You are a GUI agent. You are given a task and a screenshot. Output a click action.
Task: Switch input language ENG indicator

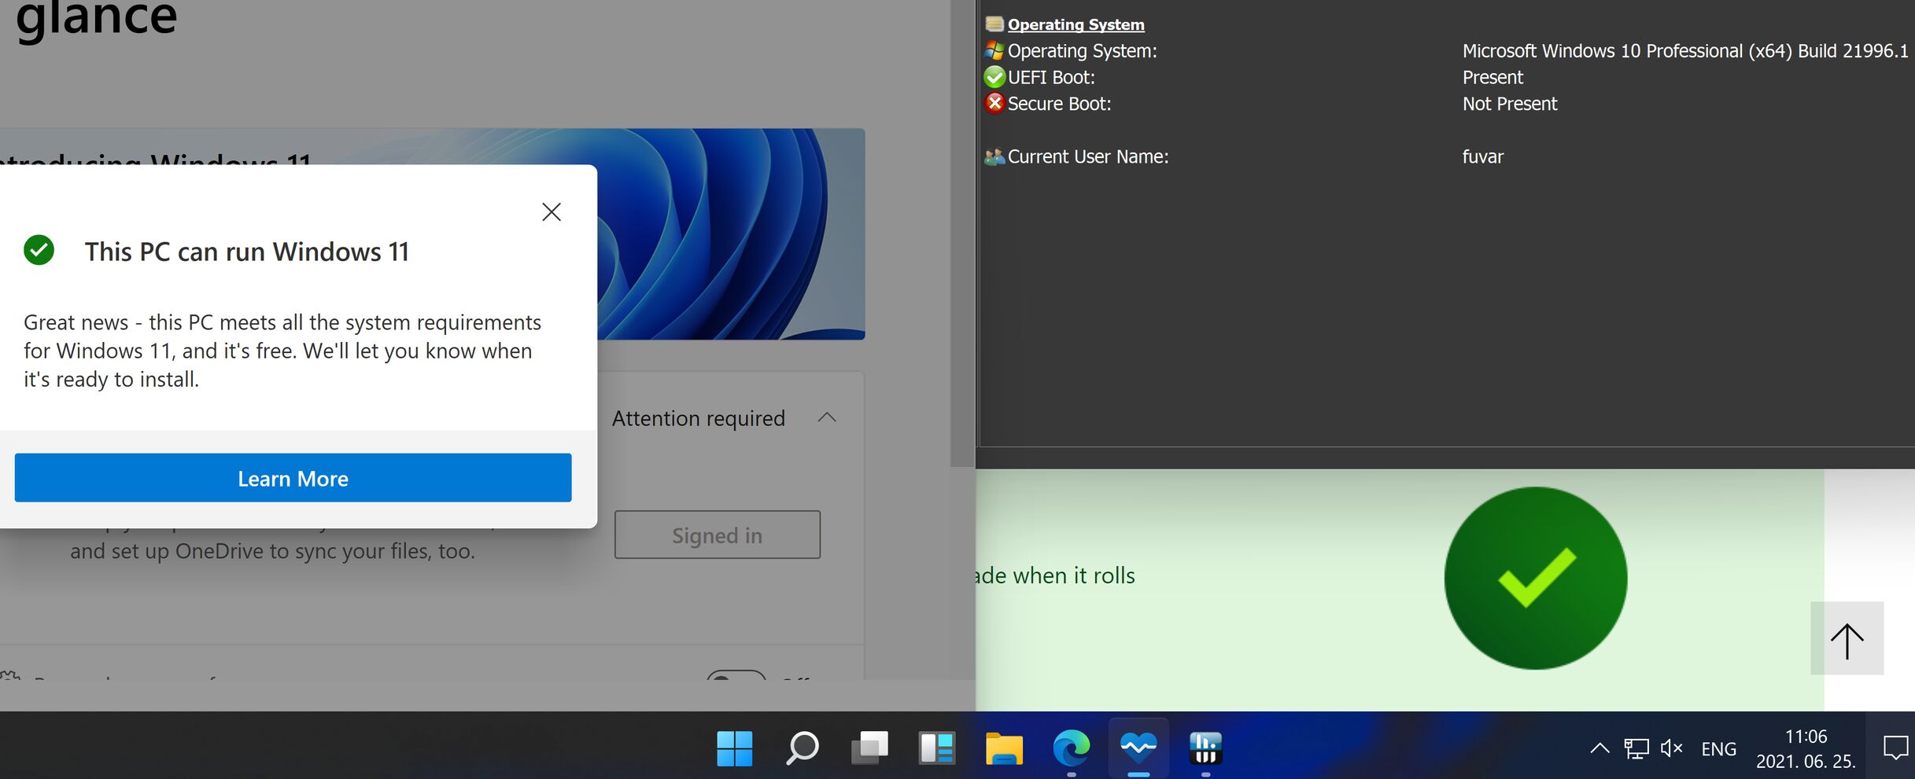tap(1718, 749)
